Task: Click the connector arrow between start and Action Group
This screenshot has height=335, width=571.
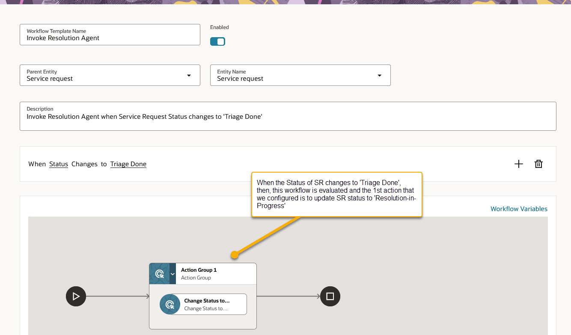Action: pos(118,296)
